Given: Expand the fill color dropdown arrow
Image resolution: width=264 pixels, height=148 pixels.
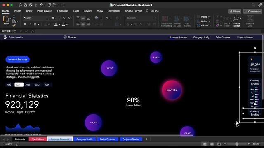Looking at the screenshot, I should pyautogui.click(x=59, y=25).
